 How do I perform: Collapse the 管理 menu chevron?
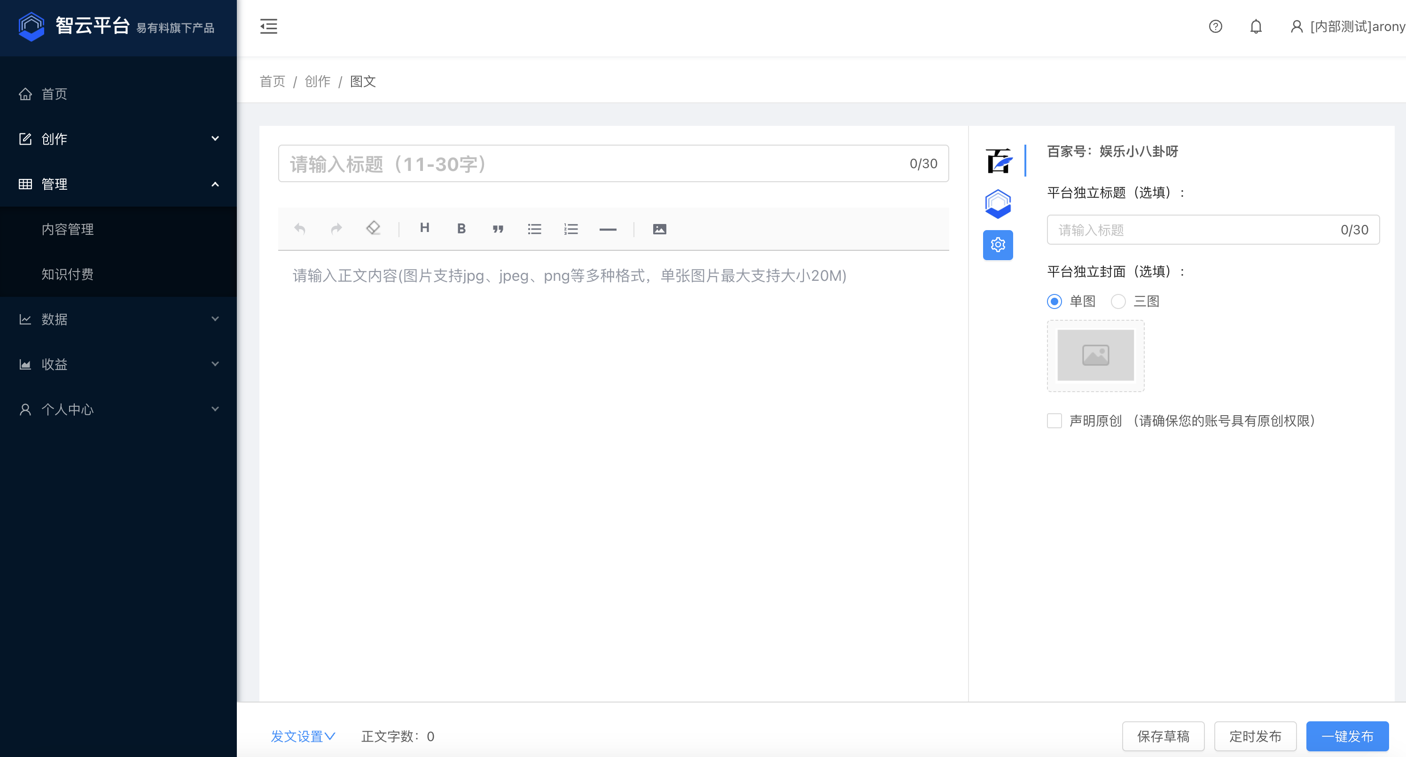click(x=215, y=184)
